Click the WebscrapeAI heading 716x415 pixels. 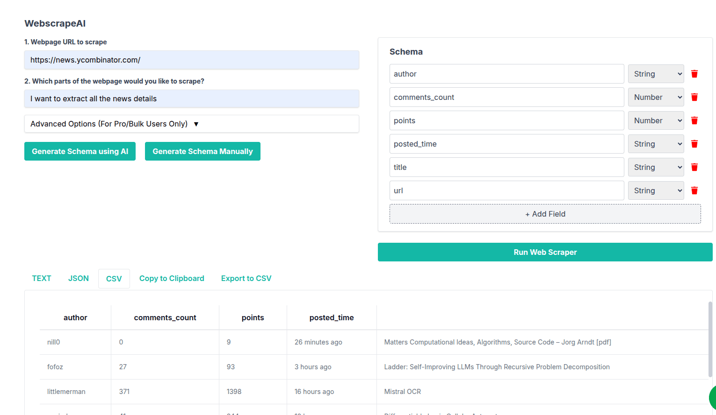coord(55,23)
